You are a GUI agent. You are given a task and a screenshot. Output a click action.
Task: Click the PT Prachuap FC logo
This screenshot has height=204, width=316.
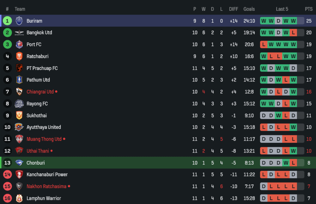(19, 68)
